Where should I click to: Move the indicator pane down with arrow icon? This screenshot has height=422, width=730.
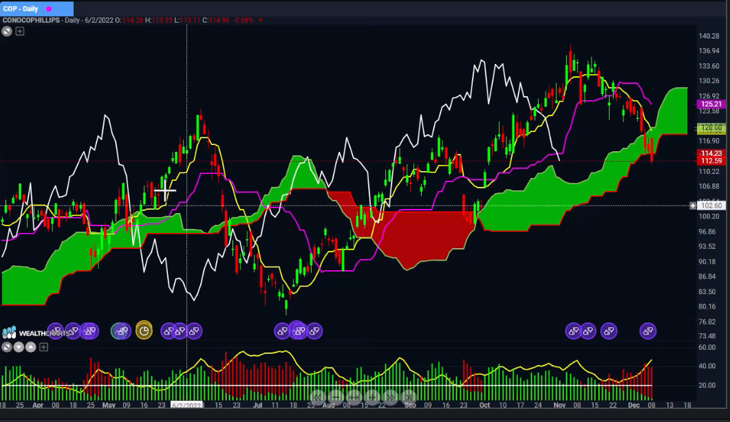(x=19, y=347)
